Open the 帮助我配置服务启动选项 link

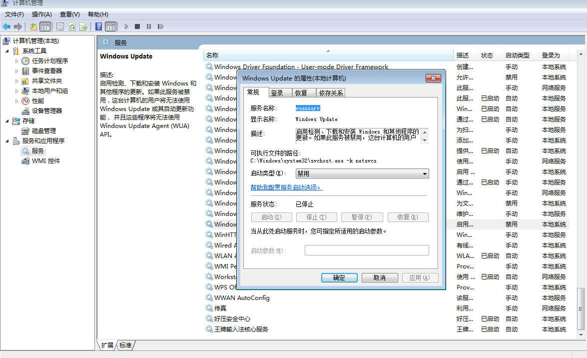coord(286,187)
